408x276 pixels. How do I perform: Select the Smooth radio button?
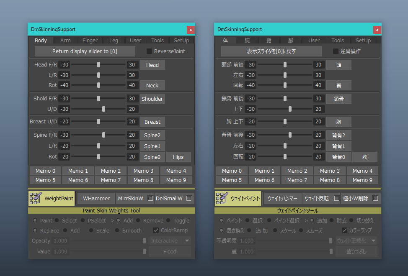click(x=117, y=230)
